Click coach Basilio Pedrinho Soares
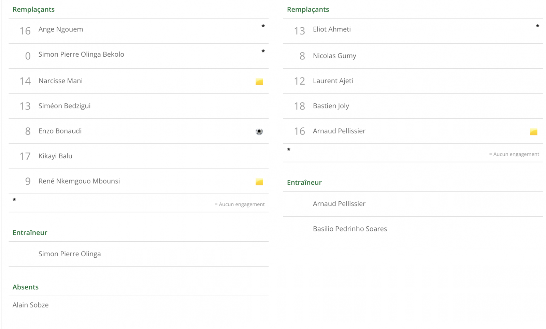Viewport: 546px width, 329px height. click(350, 229)
